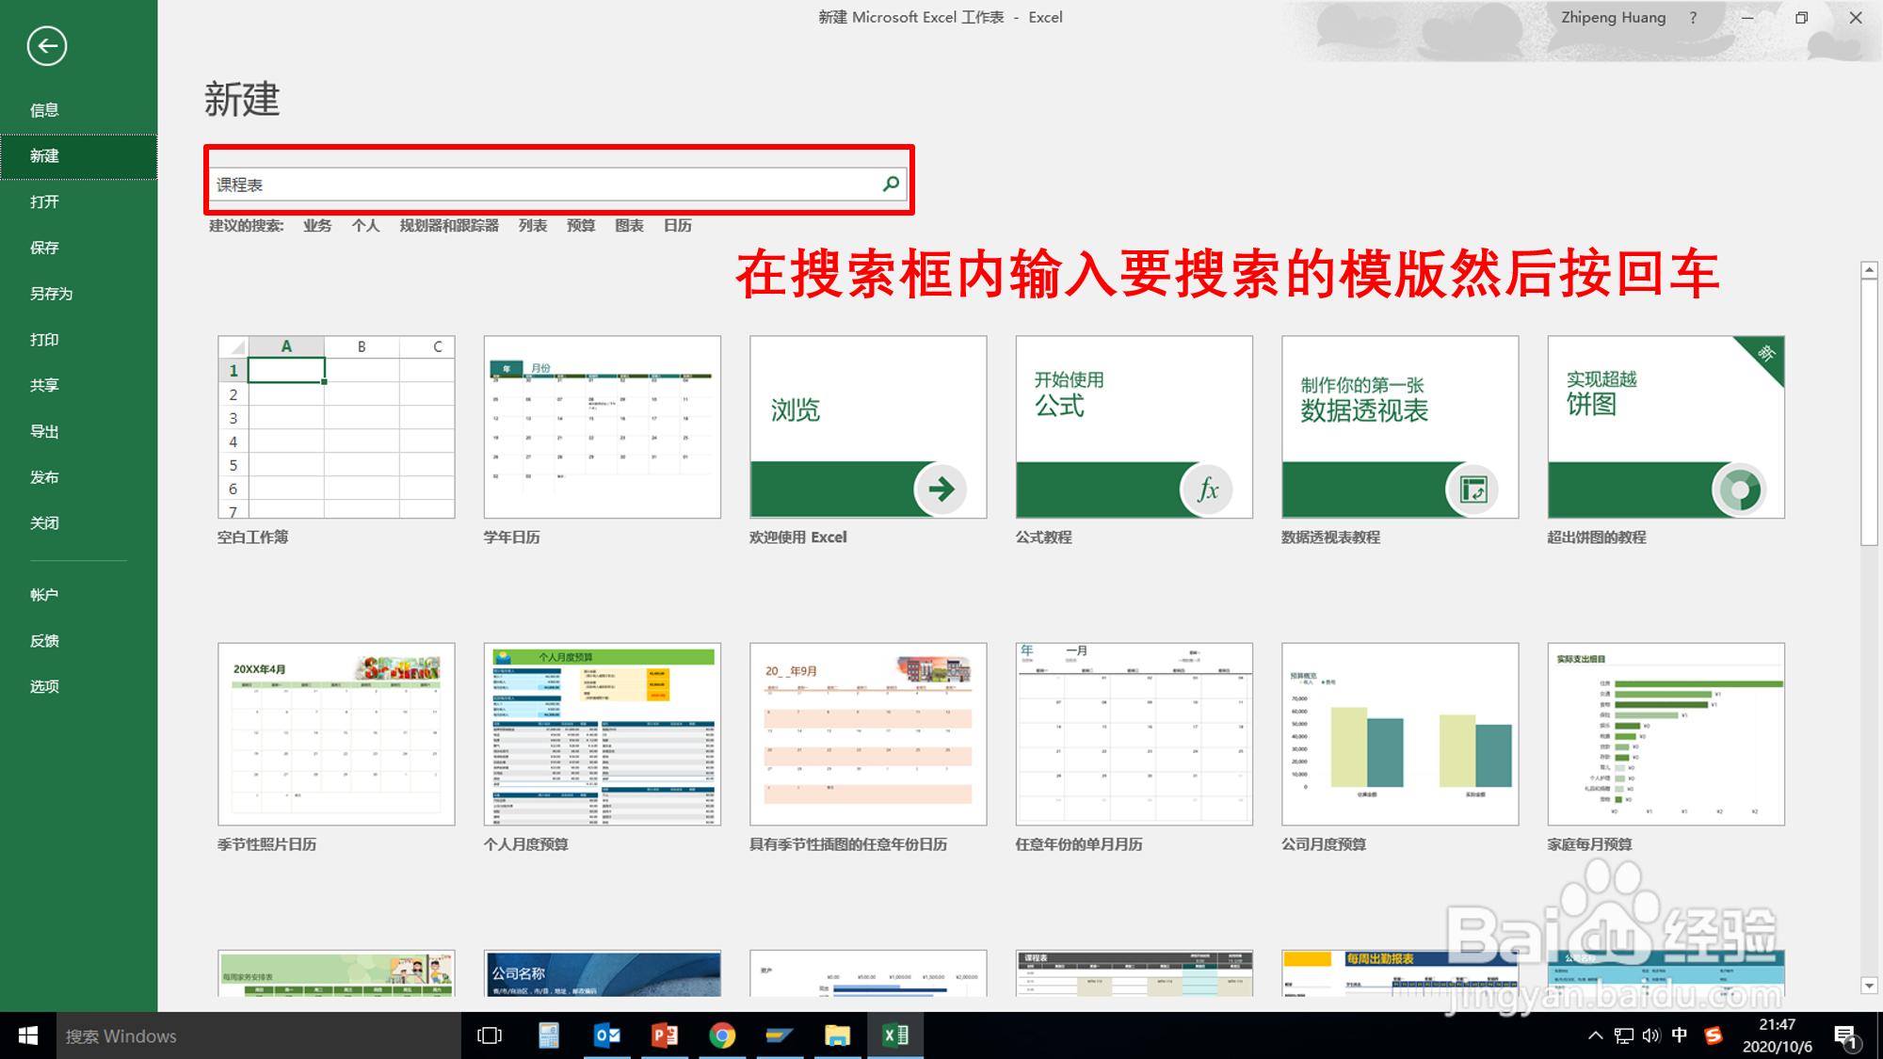Click the 日历 suggested search link
The width and height of the screenshot is (1883, 1059).
tap(678, 226)
